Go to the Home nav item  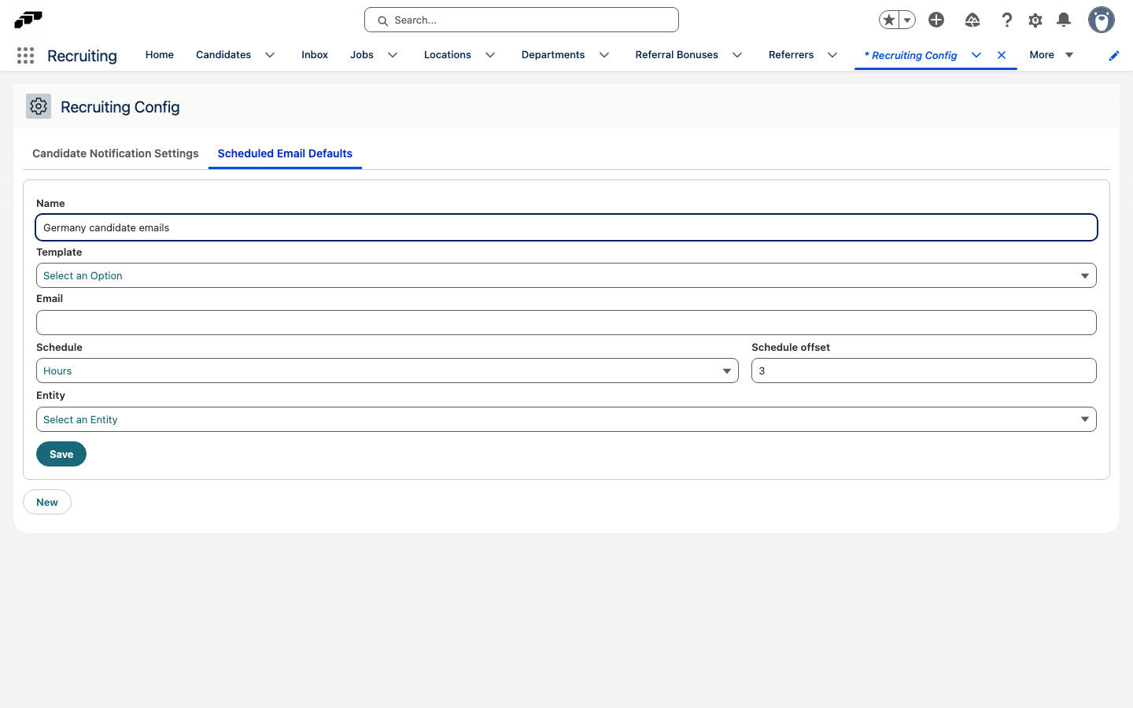pyautogui.click(x=160, y=55)
